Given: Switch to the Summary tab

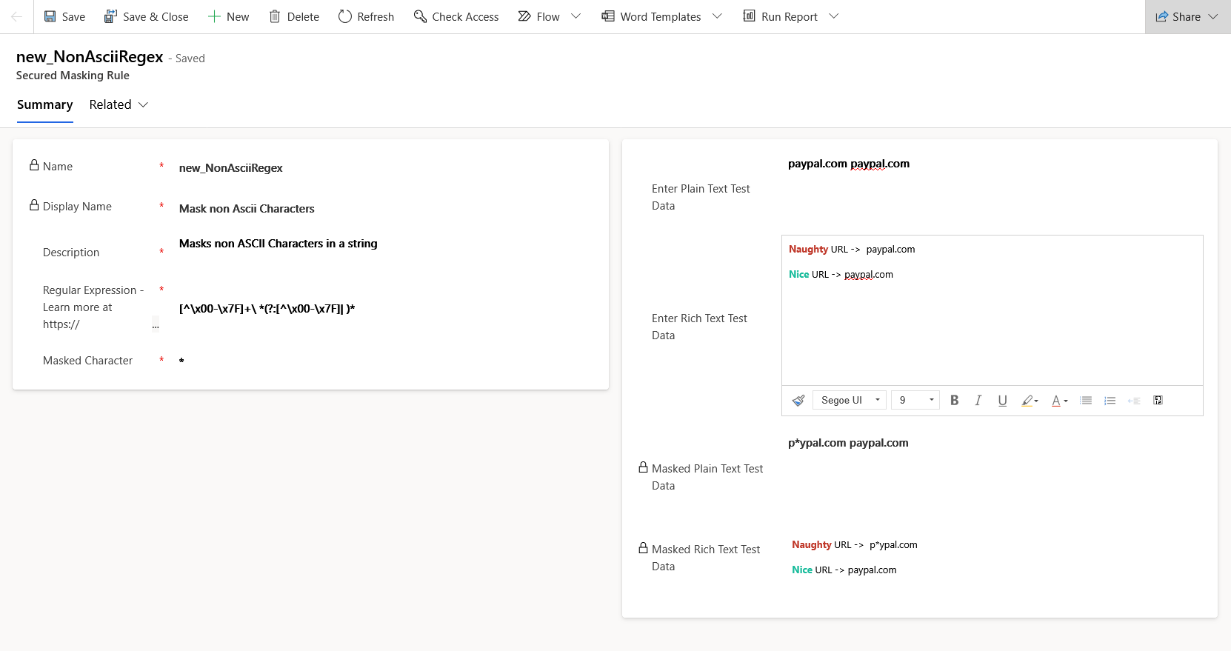Looking at the screenshot, I should (44, 105).
